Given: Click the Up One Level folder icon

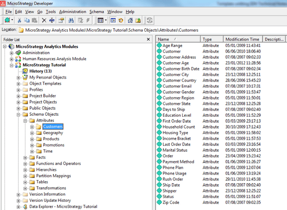Looking at the screenshot, I should point(138,20).
